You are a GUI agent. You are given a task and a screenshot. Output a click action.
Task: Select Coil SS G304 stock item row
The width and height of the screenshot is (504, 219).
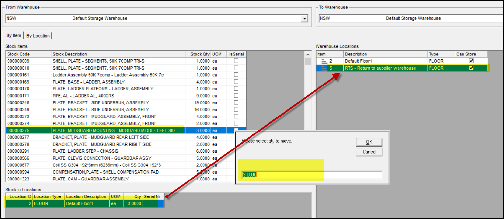98,165
